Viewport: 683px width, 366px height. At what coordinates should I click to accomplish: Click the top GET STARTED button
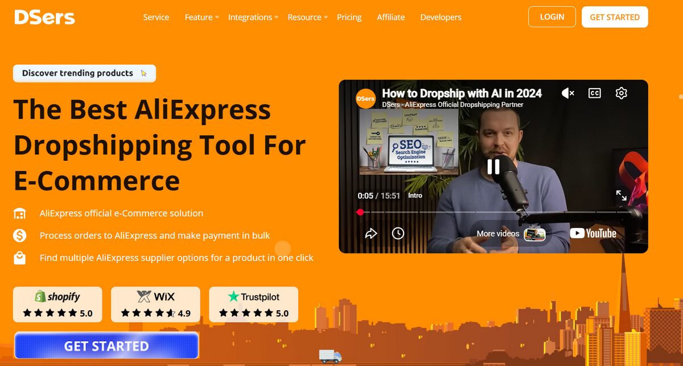[615, 16]
